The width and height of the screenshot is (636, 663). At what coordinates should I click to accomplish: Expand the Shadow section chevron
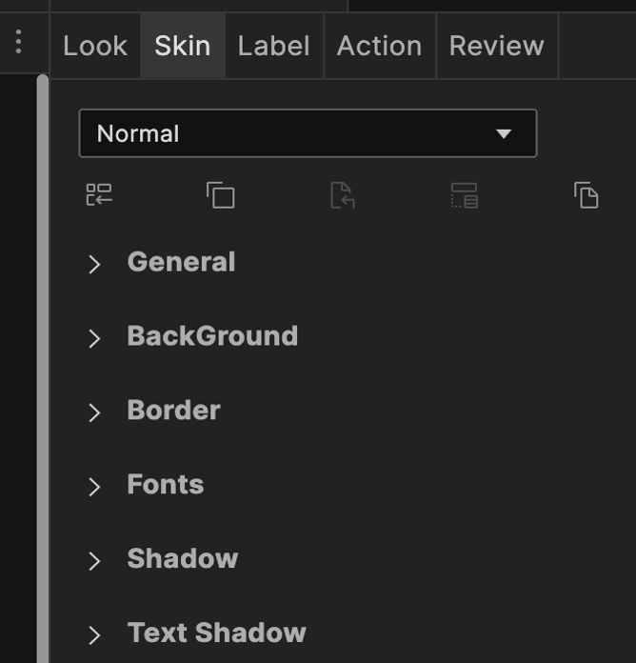[94, 561]
